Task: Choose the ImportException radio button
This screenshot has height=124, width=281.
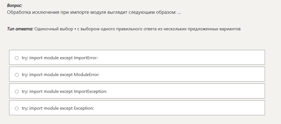Action: (x=17, y=91)
